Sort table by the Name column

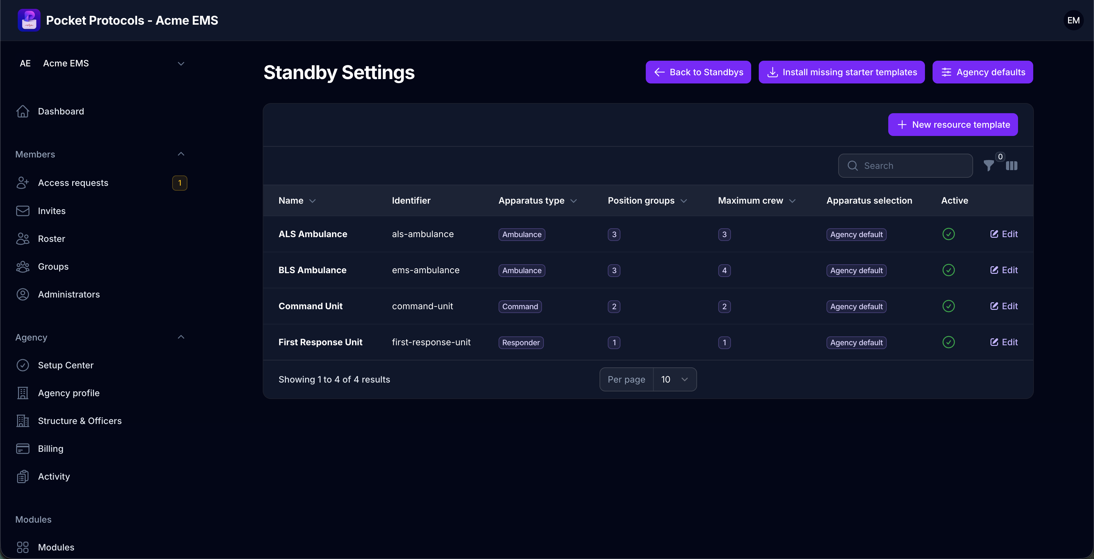[297, 200]
